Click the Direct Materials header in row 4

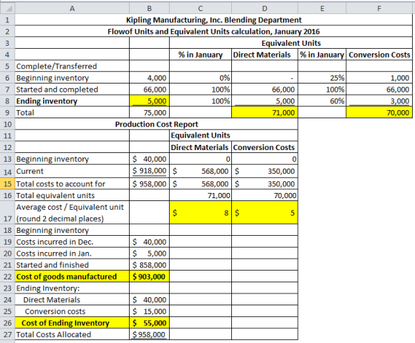pyautogui.click(x=265, y=55)
